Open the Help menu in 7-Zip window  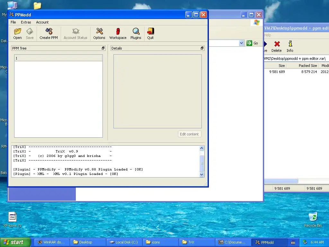pyautogui.click(x=268, y=35)
